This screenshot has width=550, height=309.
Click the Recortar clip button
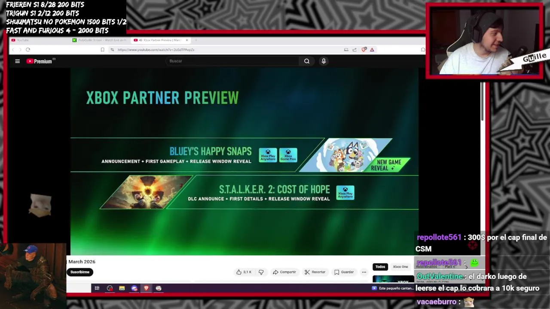tap(315, 272)
